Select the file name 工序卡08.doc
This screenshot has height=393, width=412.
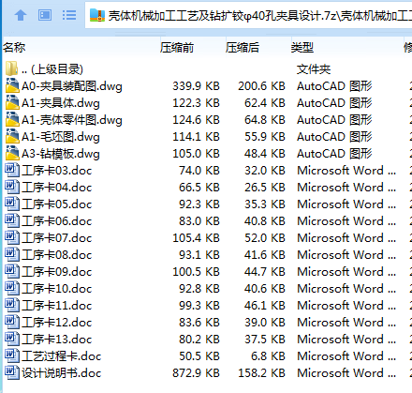click(57, 255)
